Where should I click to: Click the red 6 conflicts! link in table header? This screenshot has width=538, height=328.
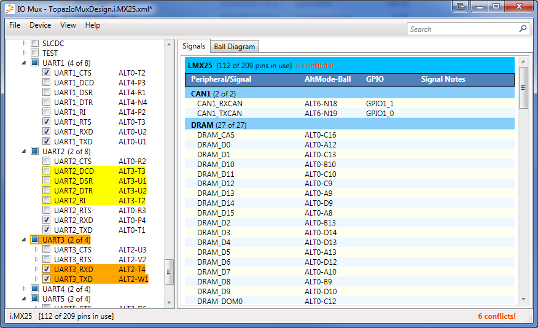click(315, 66)
